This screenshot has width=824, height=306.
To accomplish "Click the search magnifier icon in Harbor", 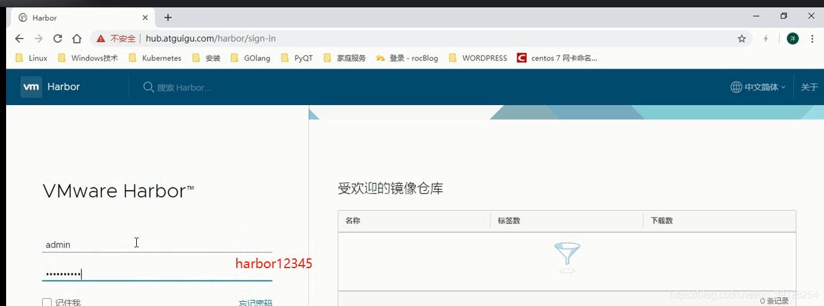I will coord(148,87).
